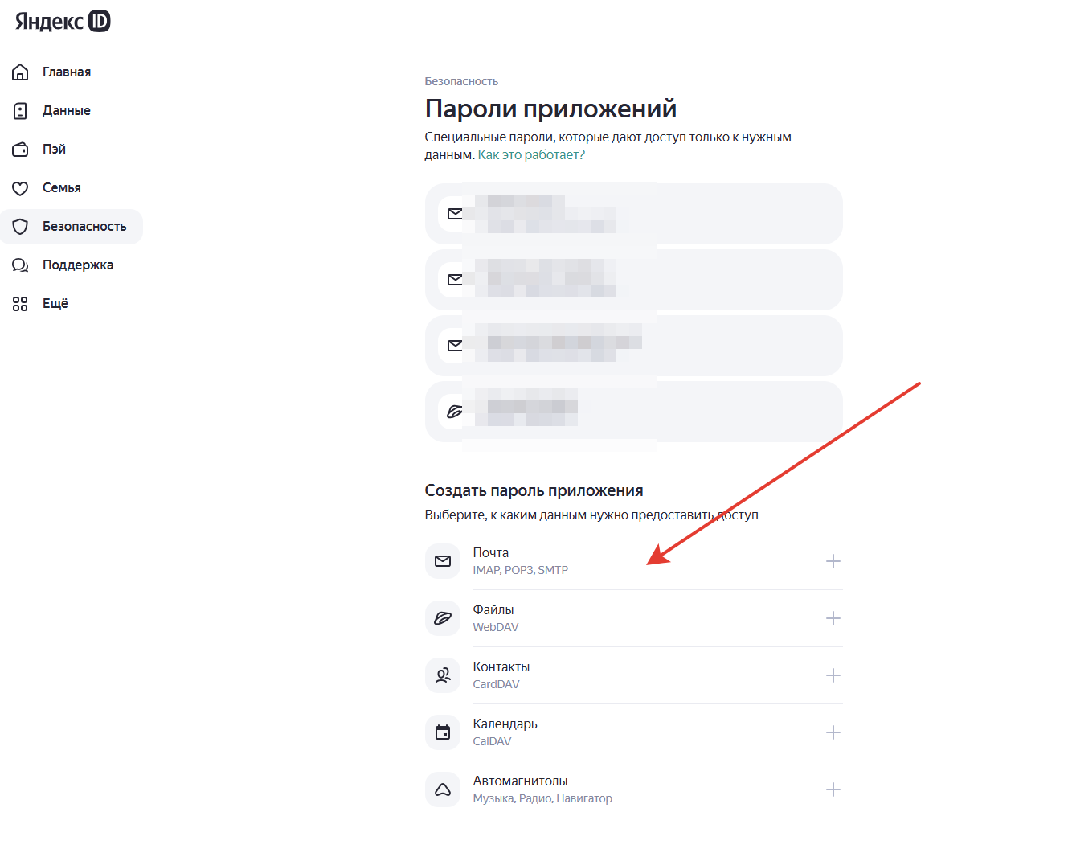Expand Файлы WebDAV with its plus sign
The width and height of the screenshot is (1068, 853).
coord(833,618)
